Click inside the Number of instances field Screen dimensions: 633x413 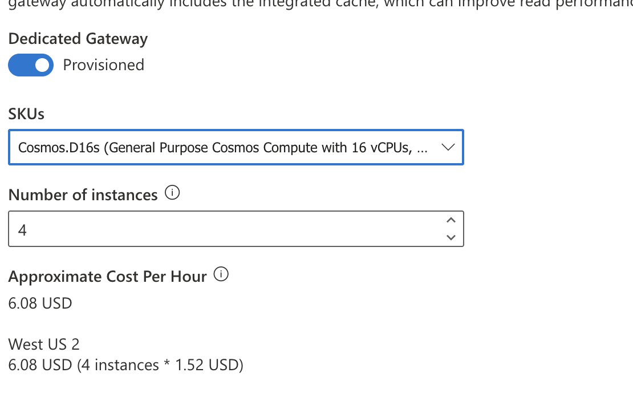171,229
